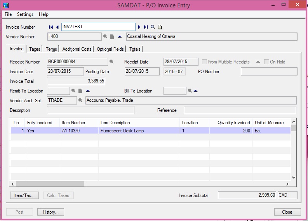Open Vendor Acct. Set finder magnifier

point(80,100)
